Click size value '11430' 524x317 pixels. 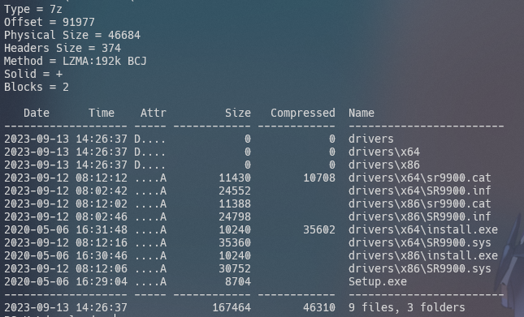click(x=235, y=178)
